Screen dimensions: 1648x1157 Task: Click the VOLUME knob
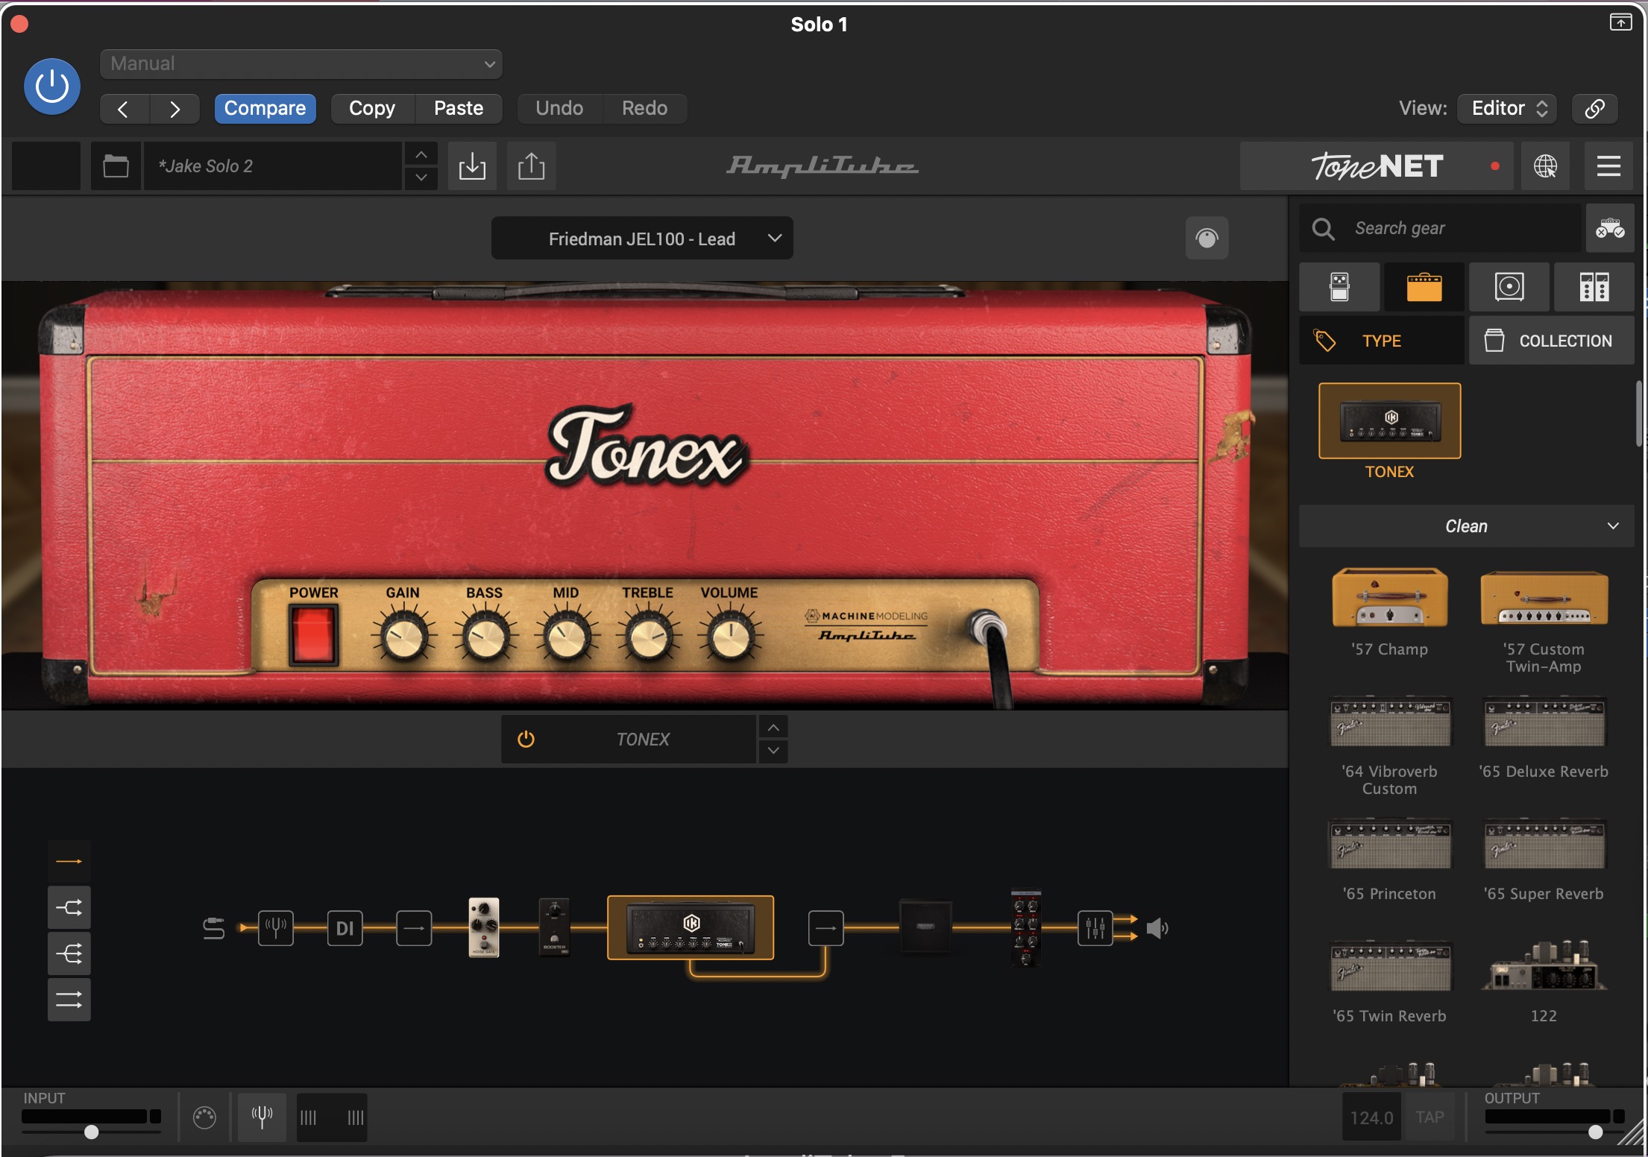click(730, 638)
